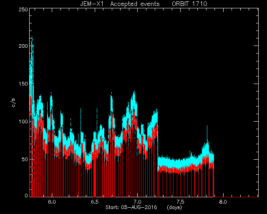Click the y-axis tick label 250

click(x=23, y=10)
